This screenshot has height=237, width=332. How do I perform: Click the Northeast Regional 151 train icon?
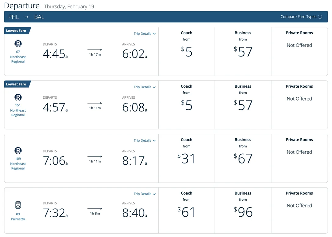pyautogui.click(x=18, y=97)
